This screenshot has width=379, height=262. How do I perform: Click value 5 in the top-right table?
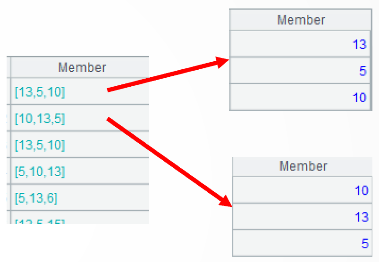(362, 71)
